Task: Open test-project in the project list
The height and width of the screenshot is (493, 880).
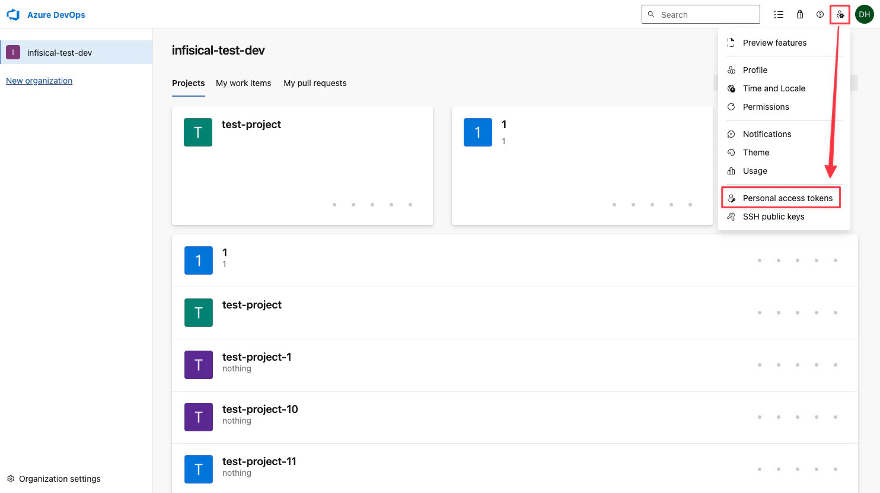Action: click(x=252, y=305)
